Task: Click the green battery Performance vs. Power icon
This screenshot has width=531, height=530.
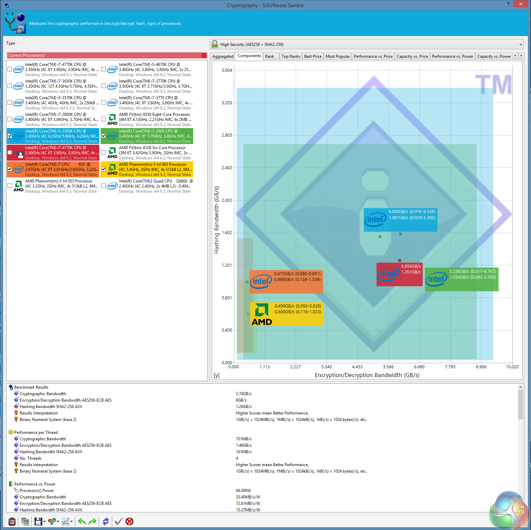Action: click(x=11, y=484)
